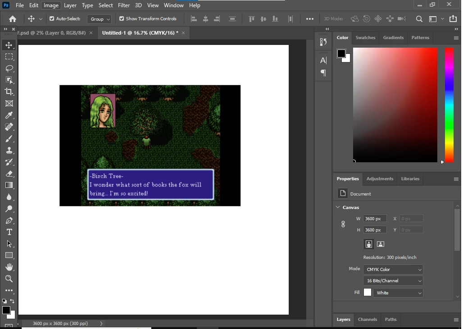Click the Search magnifier in options bar
Screen dimensions: 463x329
pyautogui.click(x=419, y=19)
